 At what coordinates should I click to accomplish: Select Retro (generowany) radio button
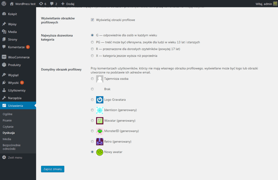point(92,142)
